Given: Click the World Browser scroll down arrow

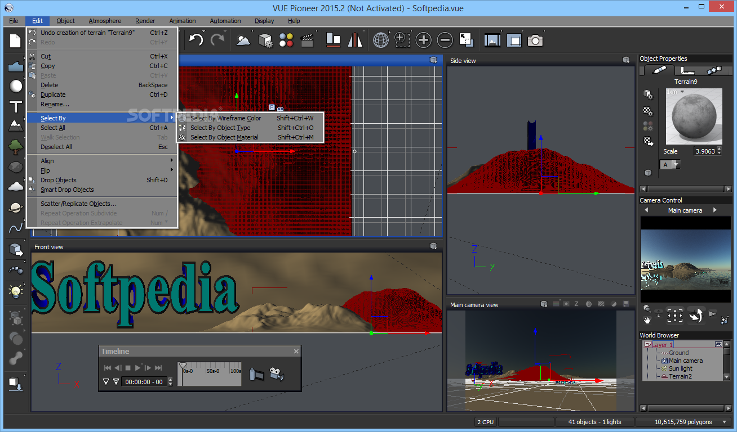Looking at the screenshot, I should (x=727, y=377).
